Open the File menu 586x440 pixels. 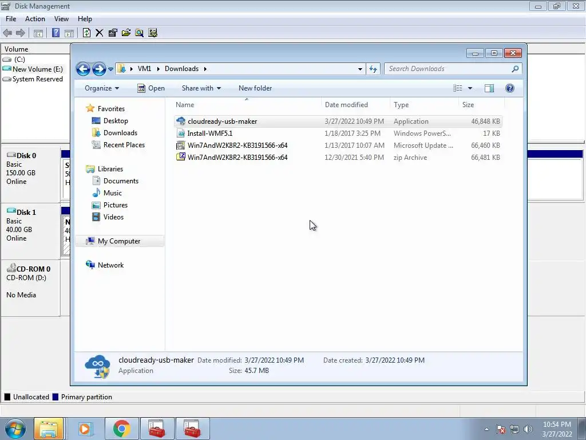point(11,19)
